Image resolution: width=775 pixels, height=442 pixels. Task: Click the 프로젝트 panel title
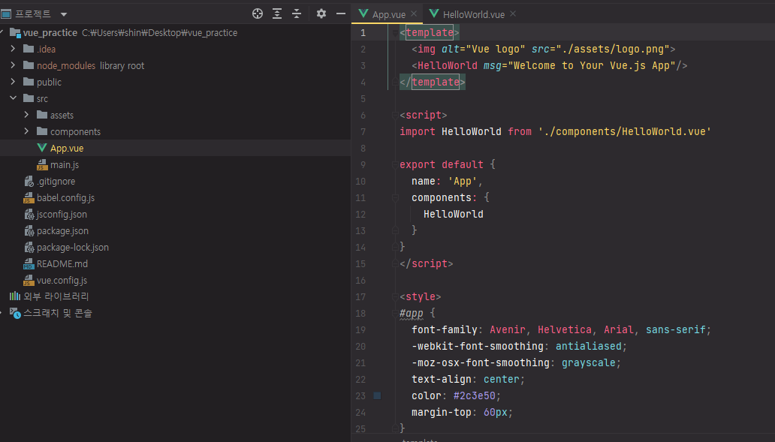point(32,14)
